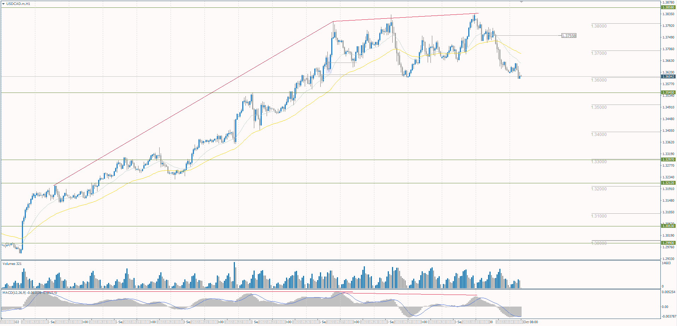The image size is (677, 326).
Task: Click the green 1.32970 level label
Action: (668, 160)
